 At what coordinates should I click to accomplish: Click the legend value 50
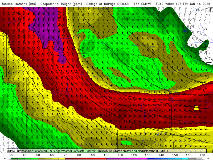[x=38, y=155]
